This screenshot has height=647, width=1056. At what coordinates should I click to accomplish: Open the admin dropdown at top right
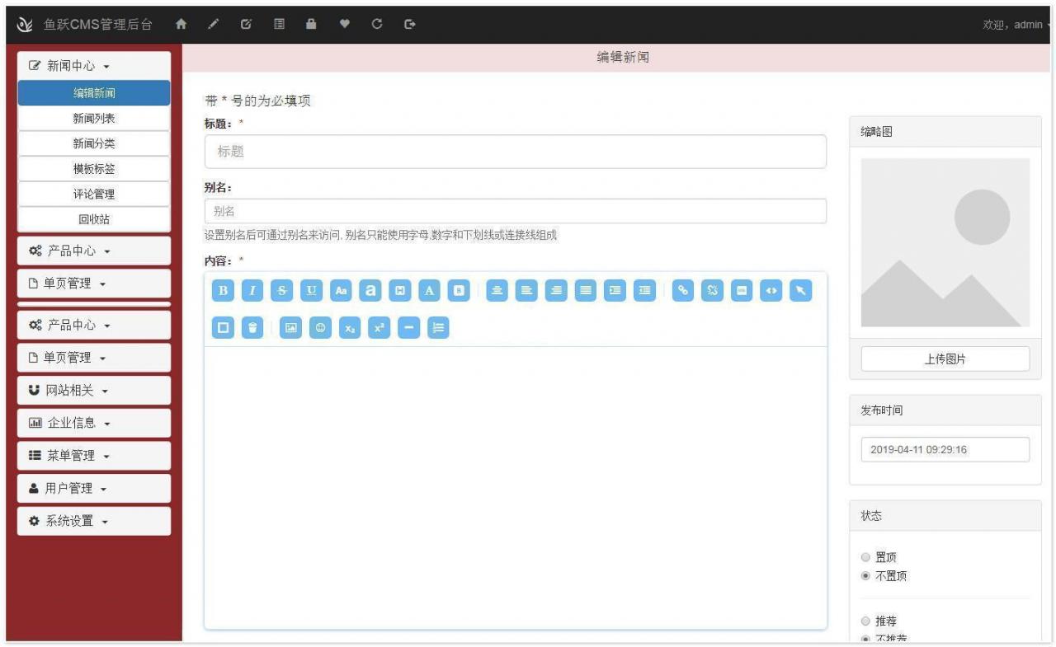point(1018,24)
